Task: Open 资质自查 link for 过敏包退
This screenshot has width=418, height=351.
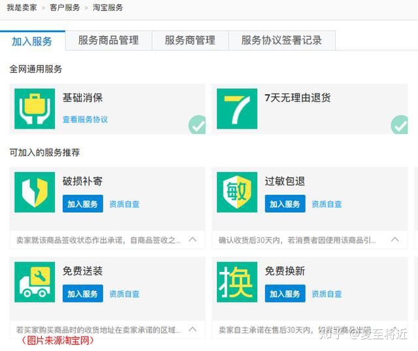Action: pos(327,204)
